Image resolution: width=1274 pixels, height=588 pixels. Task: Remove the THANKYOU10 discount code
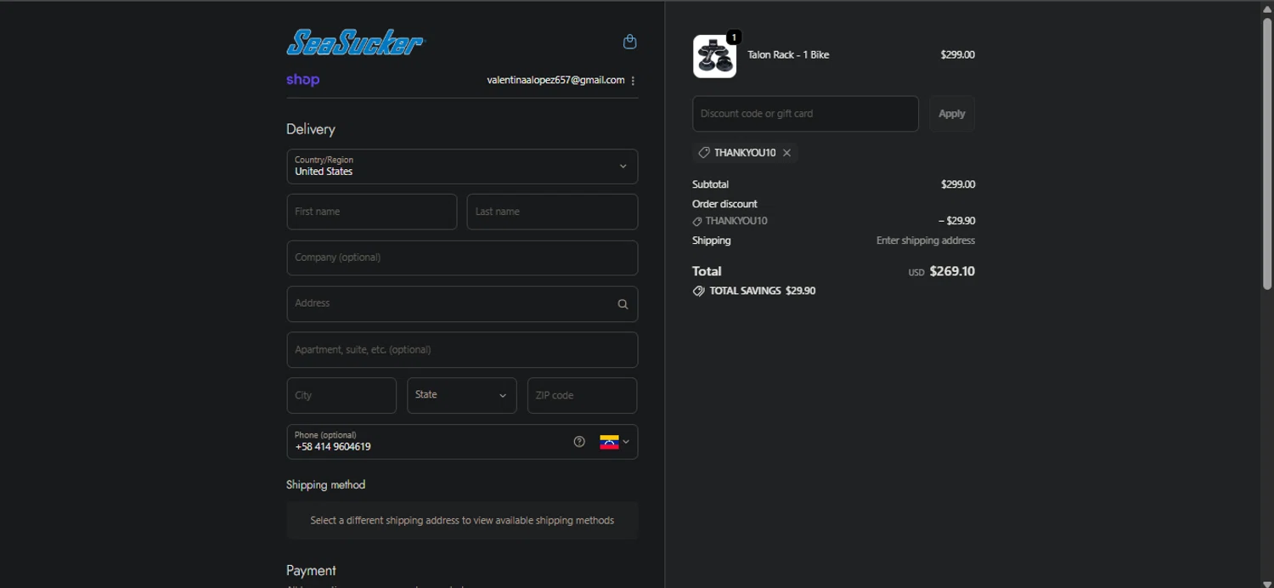pyautogui.click(x=786, y=153)
